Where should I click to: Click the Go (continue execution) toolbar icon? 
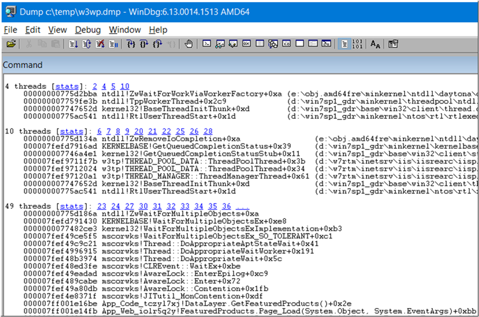(73, 44)
